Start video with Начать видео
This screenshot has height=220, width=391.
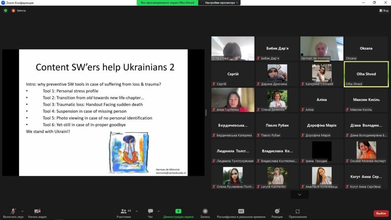tap(37, 211)
